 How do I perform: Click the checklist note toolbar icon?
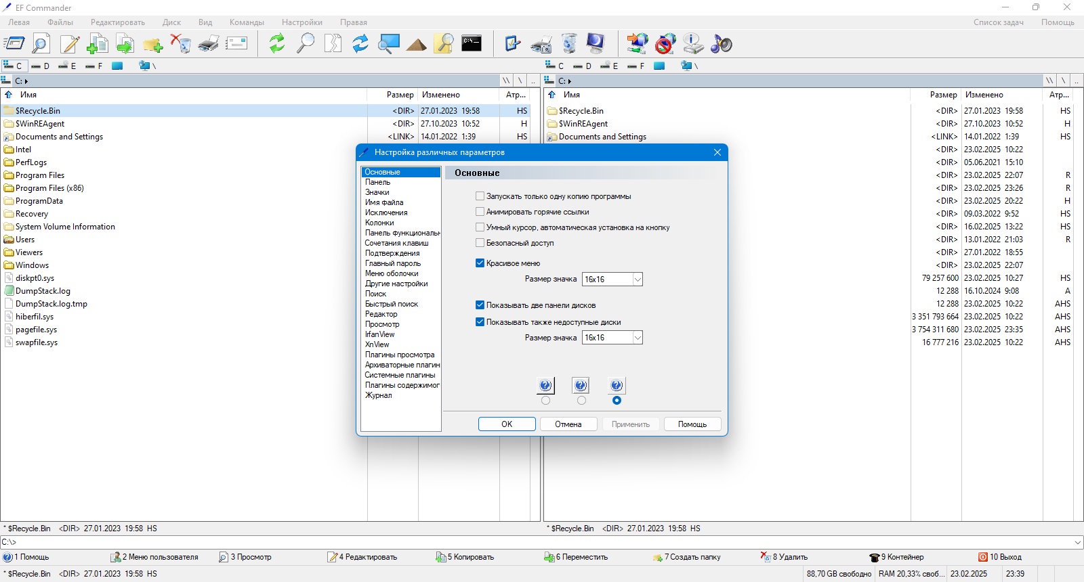[x=513, y=44]
